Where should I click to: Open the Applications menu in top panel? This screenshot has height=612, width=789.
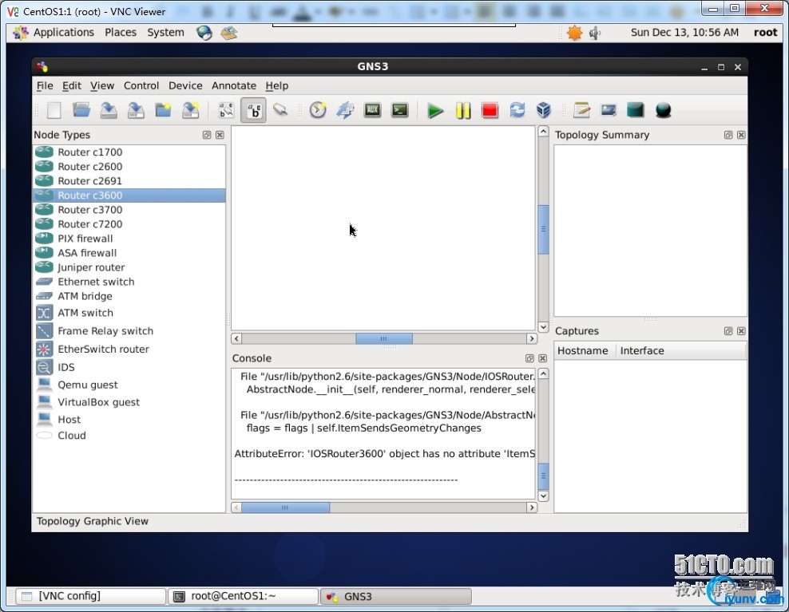pos(63,33)
